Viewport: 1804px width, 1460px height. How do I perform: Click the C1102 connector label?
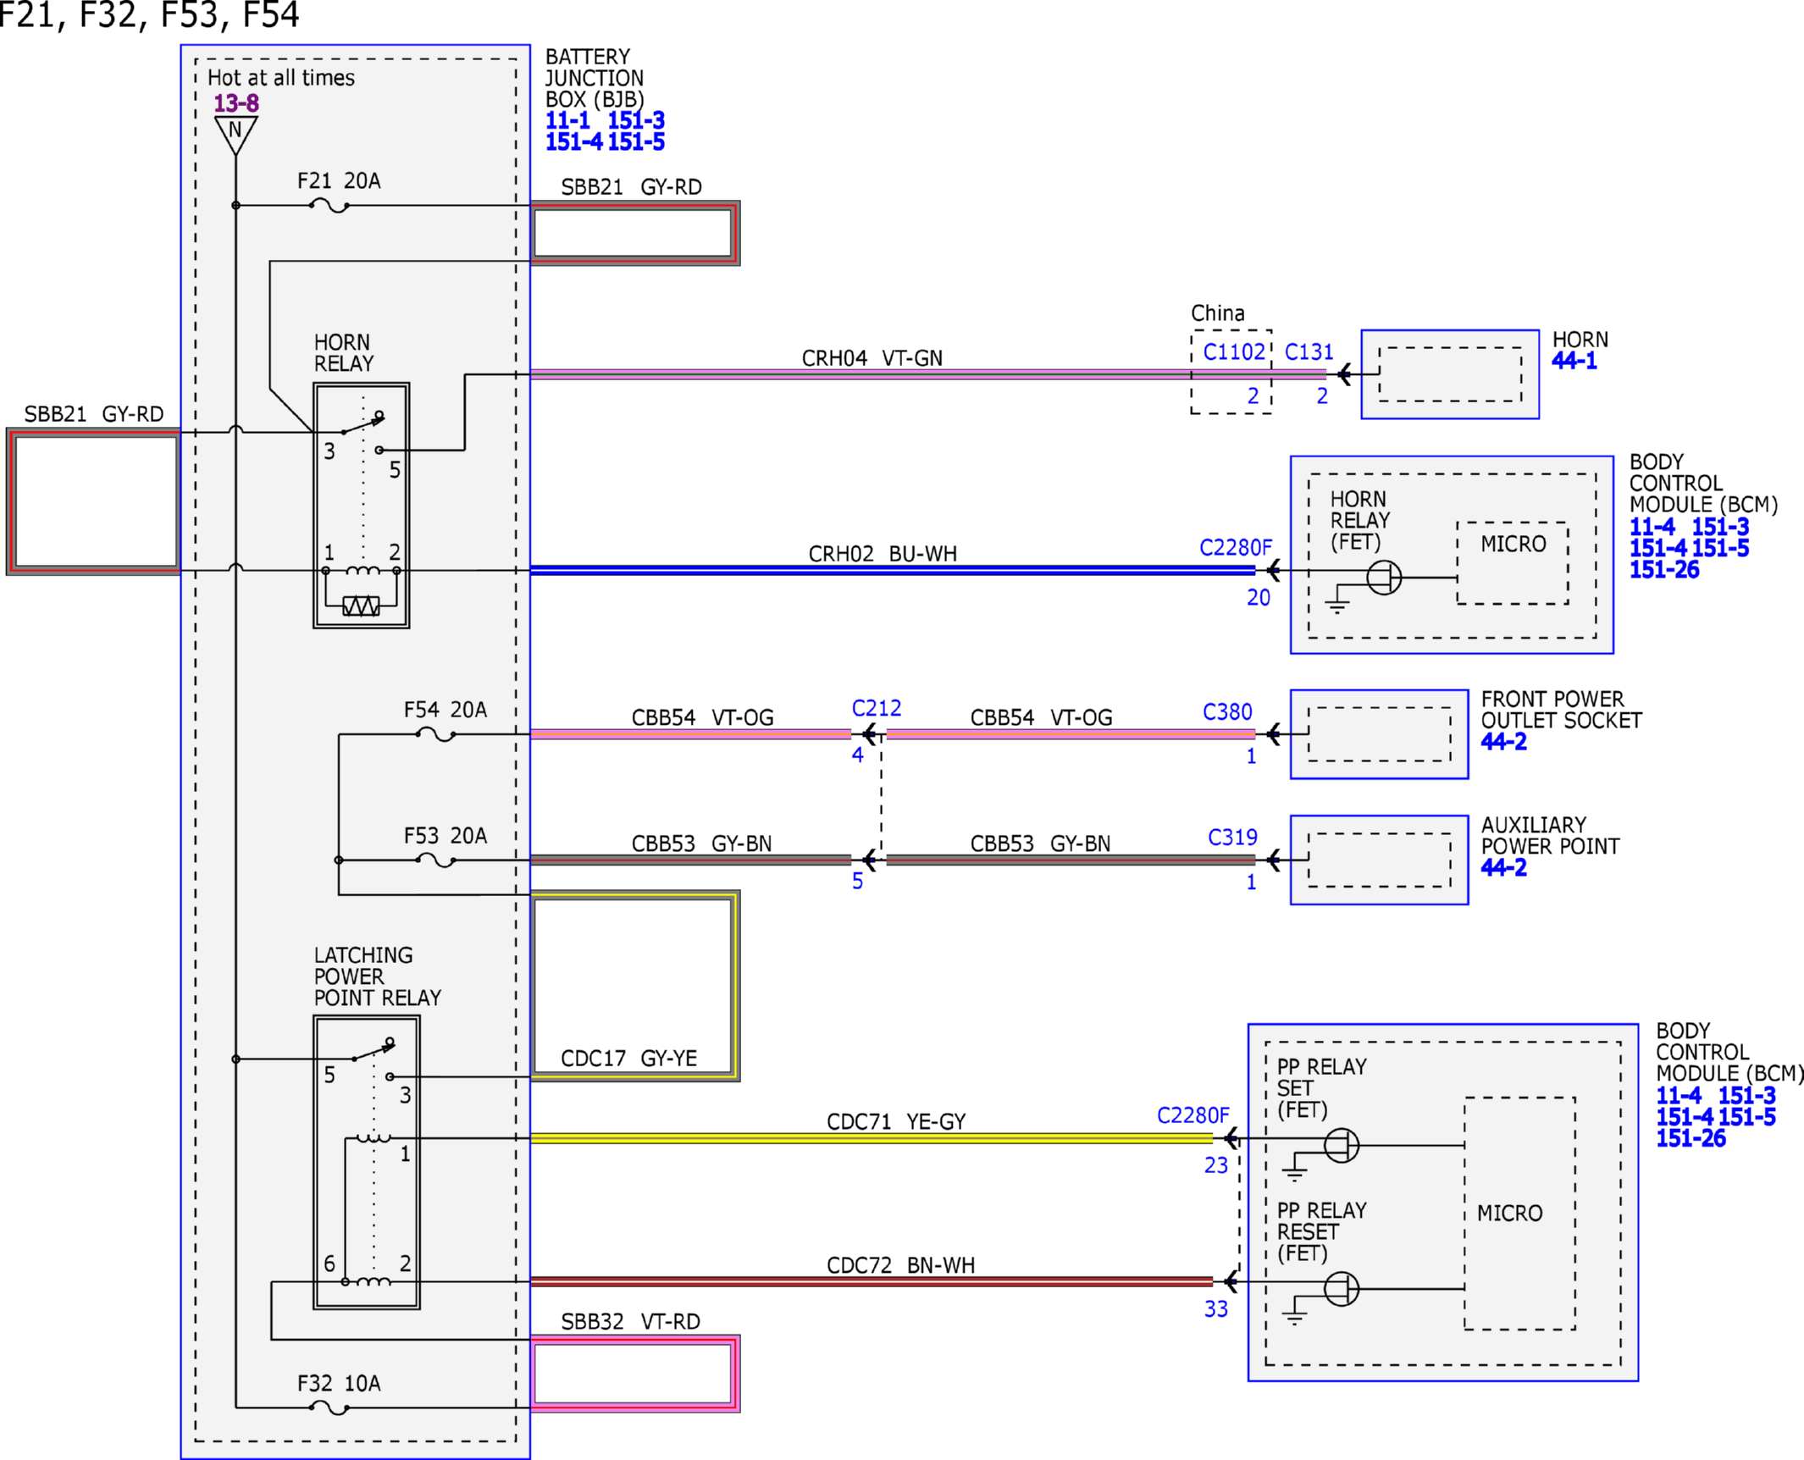1234,352
